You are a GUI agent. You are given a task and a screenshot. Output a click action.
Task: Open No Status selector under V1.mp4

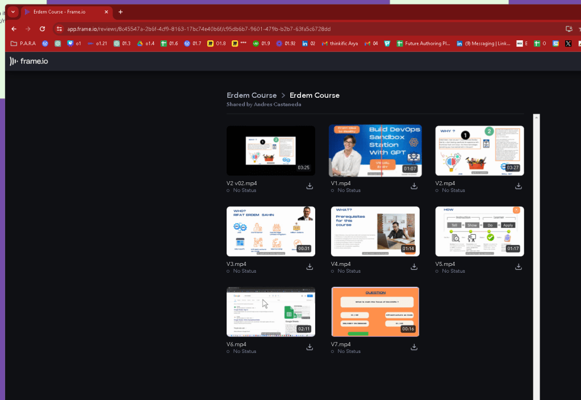point(346,190)
